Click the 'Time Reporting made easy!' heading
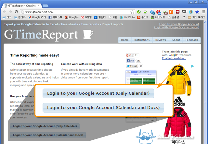Image resolution: width=208 pixels, height=144 pixels. pos(35,55)
